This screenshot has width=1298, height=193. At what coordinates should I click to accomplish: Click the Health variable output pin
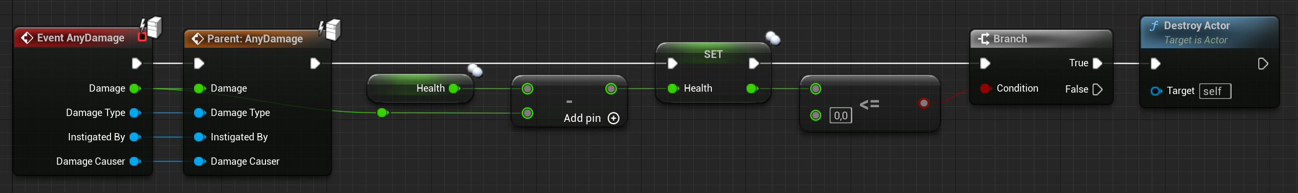[454, 89]
